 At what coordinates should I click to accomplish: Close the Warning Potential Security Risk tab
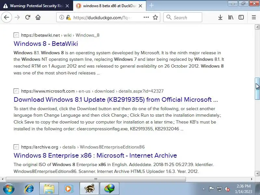(67, 6)
